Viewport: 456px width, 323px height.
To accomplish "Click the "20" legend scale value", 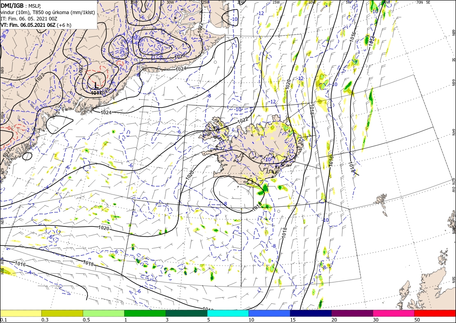I will (334, 320).
